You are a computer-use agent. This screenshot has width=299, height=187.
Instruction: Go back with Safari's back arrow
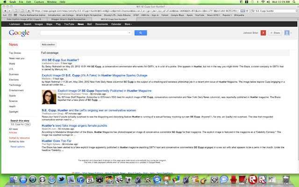tap(5, 11)
